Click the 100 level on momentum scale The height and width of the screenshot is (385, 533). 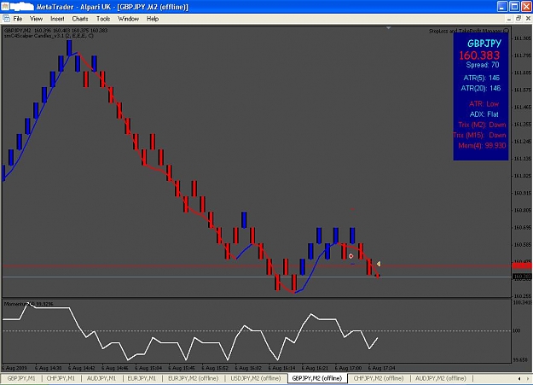(517, 330)
